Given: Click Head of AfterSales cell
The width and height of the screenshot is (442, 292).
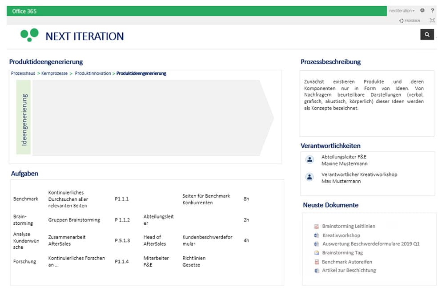Looking at the screenshot, I should 155,240.
